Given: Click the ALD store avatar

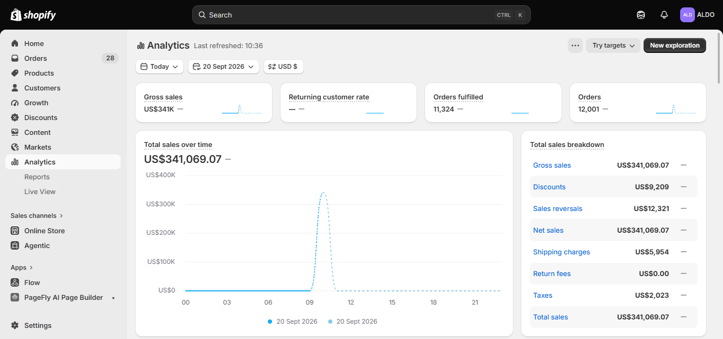Looking at the screenshot, I should click(x=687, y=15).
